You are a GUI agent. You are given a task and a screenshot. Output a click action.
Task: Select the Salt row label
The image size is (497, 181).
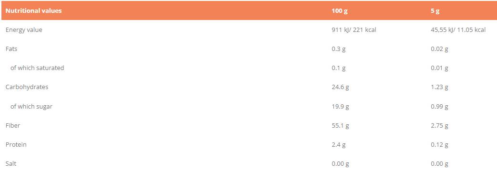click(x=11, y=163)
